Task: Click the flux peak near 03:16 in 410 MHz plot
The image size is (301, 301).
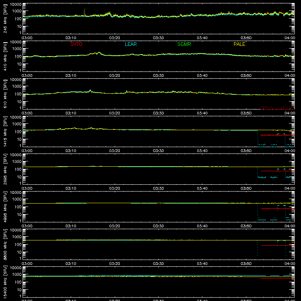Action: (99, 52)
